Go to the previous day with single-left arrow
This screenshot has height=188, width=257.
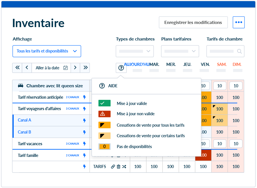(27, 68)
